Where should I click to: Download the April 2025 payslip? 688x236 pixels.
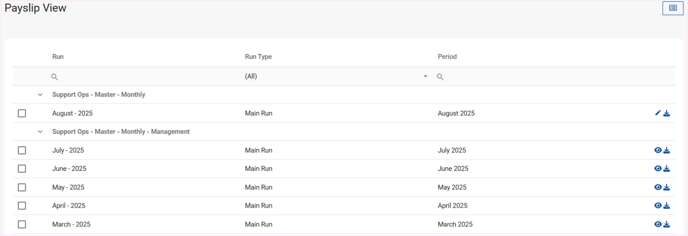[x=667, y=205]
